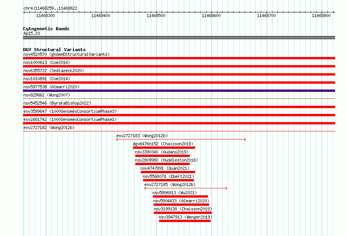Select the purple nsv5977538 variant bar
The height and width of the screenshot is (236, 346).
pyautogui.click(x=179, y=91)
